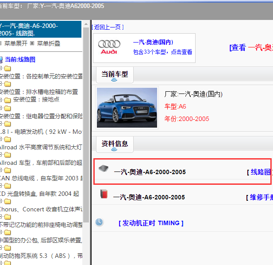
Task: Click folder icon above CAN 总线电缆
Action: pos(8,171)
